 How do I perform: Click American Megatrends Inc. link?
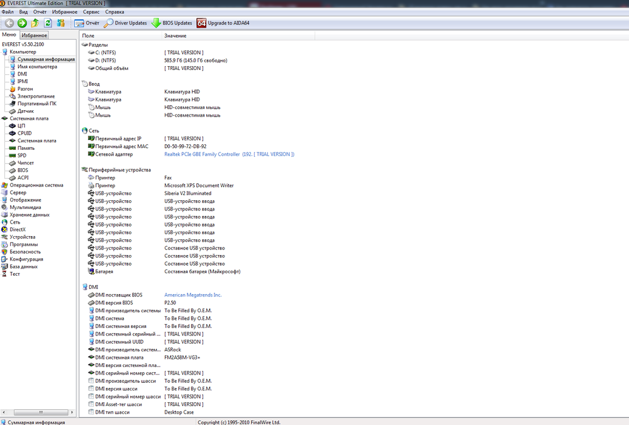click(x=192, y=295)
